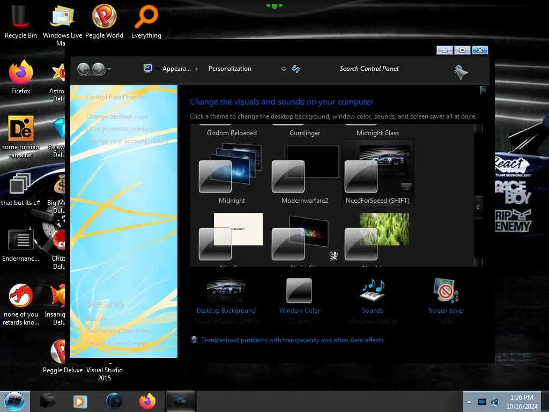Click the Gunslinger theme label
Image resolution: width=549 pixels, height=412 pixels.
coord(305,133)
